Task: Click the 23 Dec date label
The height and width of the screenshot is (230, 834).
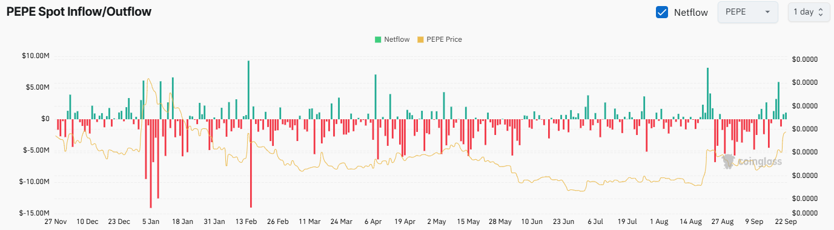Action: tap(120, 222)
